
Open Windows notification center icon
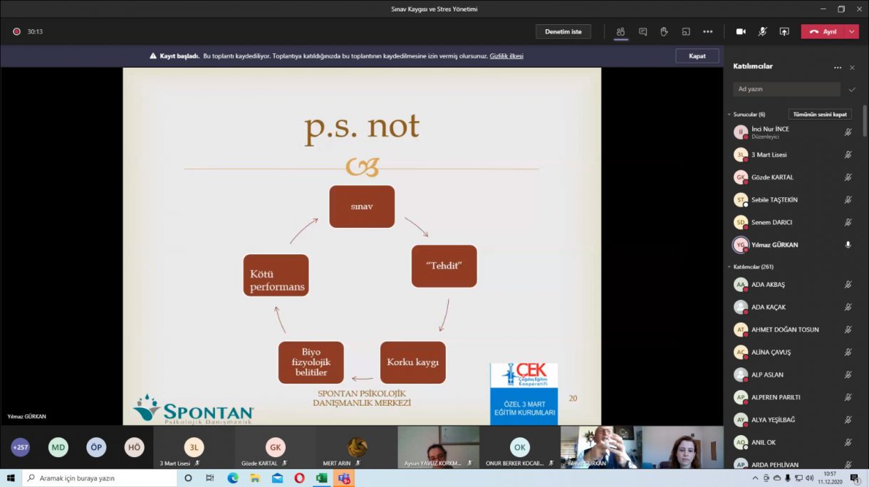coord(855,478)
